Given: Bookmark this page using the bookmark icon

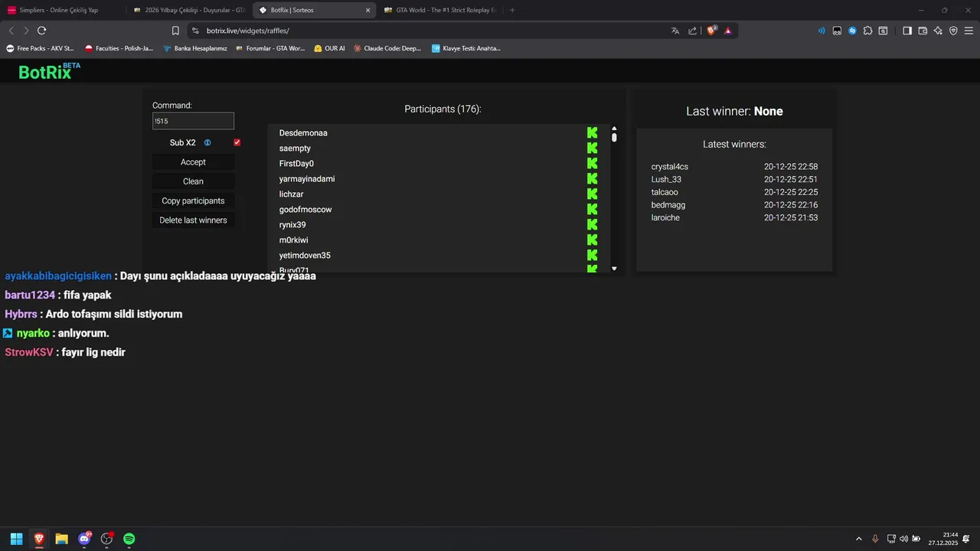Looking at the screenshot, I should pyautogui.click(x=175, y=31).
